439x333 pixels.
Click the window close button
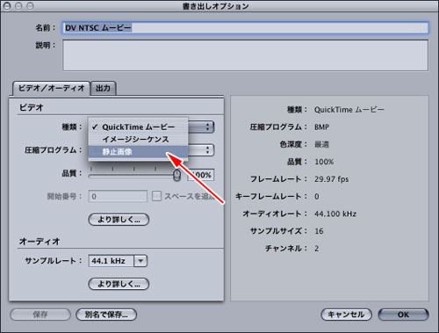7,5
